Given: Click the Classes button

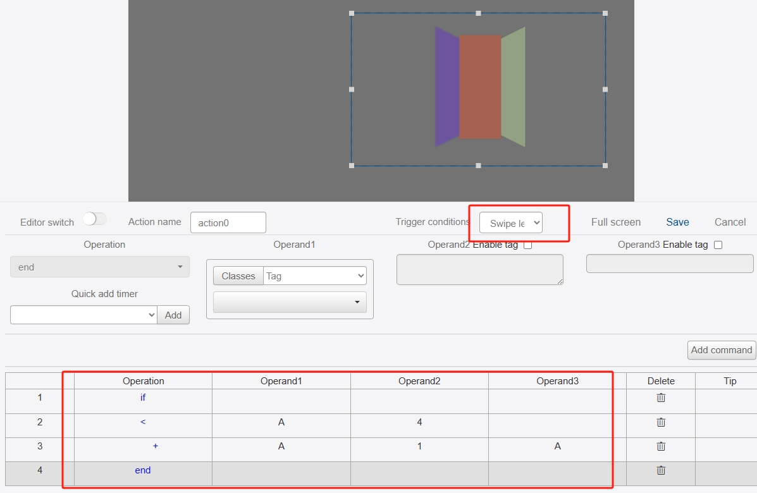Looking at the screenshot, I should (x=238, y=276).
